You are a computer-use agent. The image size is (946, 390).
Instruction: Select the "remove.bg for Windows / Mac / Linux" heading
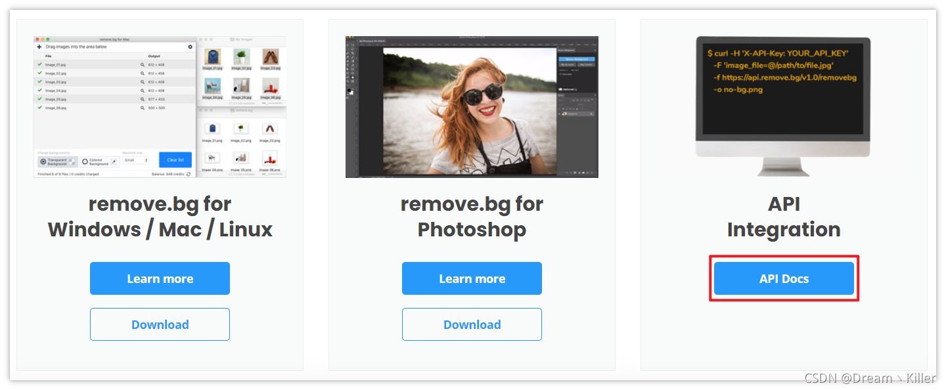click(x=160, y=217)
